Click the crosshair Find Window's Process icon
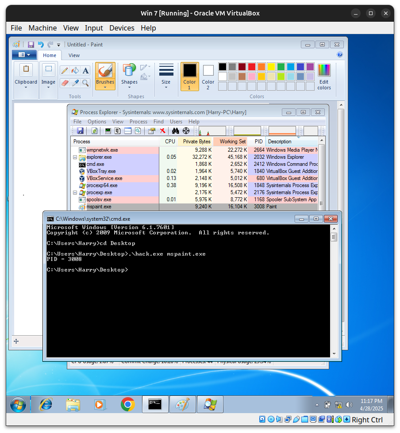The height and width of the screenshot is (433, 400). click(186, 130)
